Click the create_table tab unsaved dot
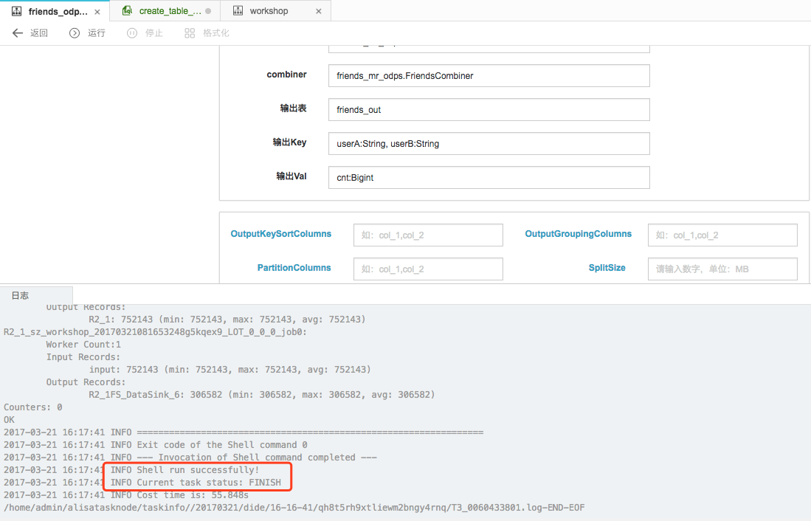 coord(208,11)
